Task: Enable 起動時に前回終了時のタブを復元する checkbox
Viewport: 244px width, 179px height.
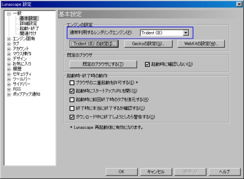Action: point(72,100)
